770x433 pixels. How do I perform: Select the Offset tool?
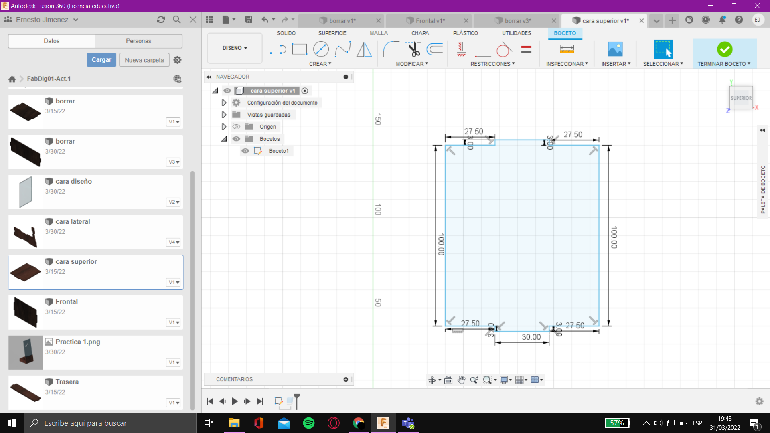pos(435,49)
